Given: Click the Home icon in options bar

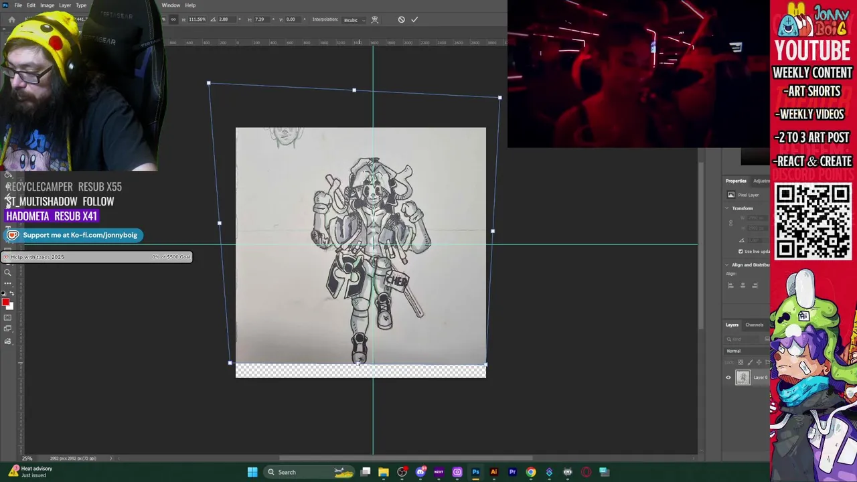Looking at the screenshot, I should (11, 19).
